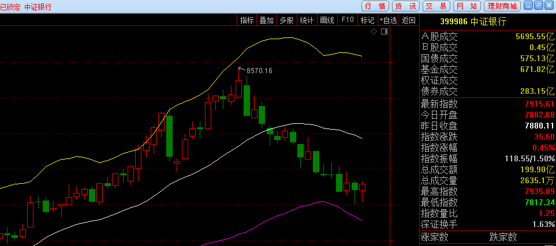Click the 交易 trading button
This screenshot has width=556, height=246.
(436, 6)
